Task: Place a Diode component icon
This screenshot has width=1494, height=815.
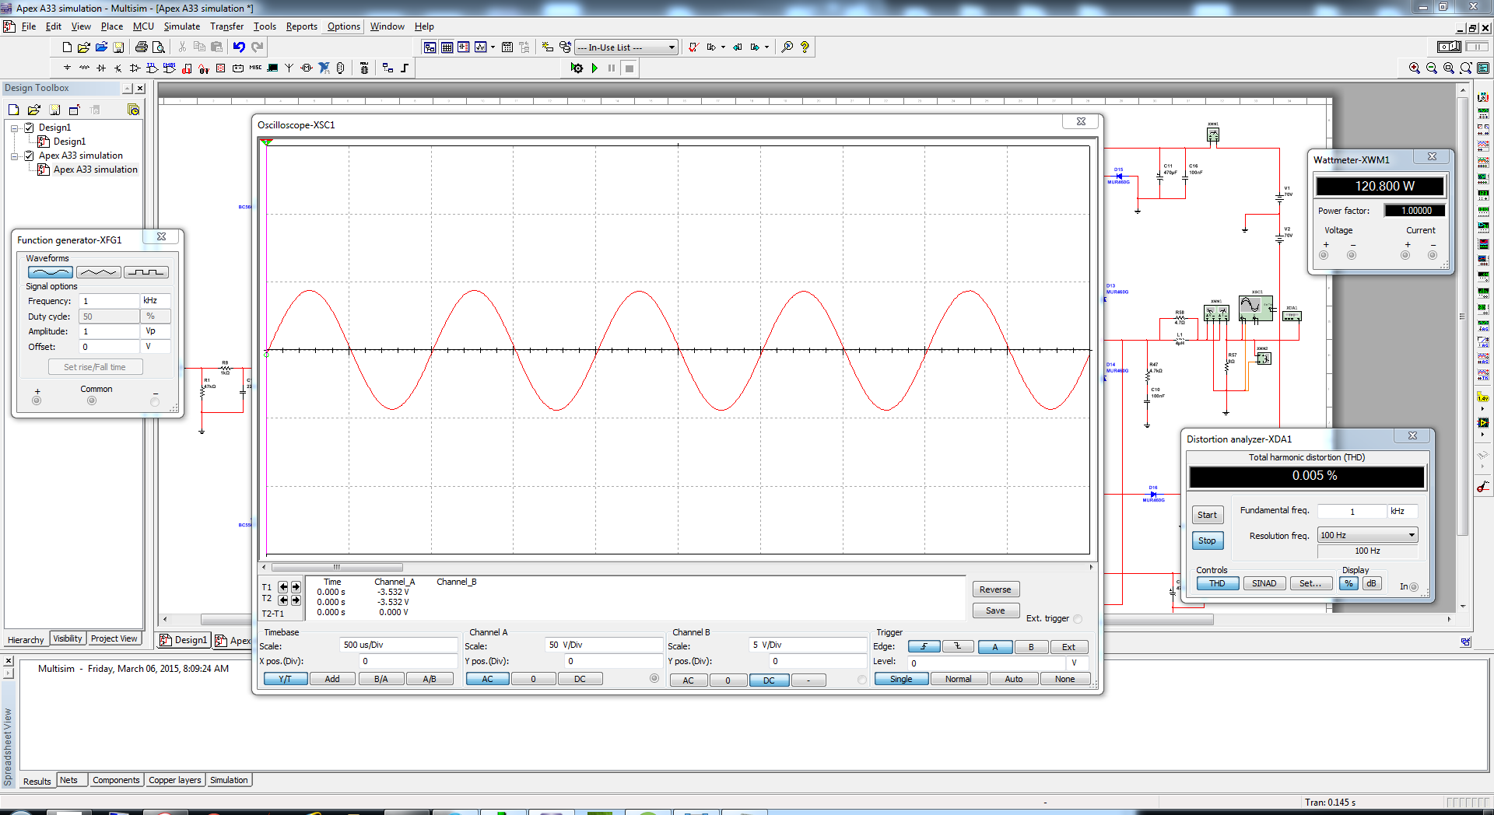Action: coord(101,68)
